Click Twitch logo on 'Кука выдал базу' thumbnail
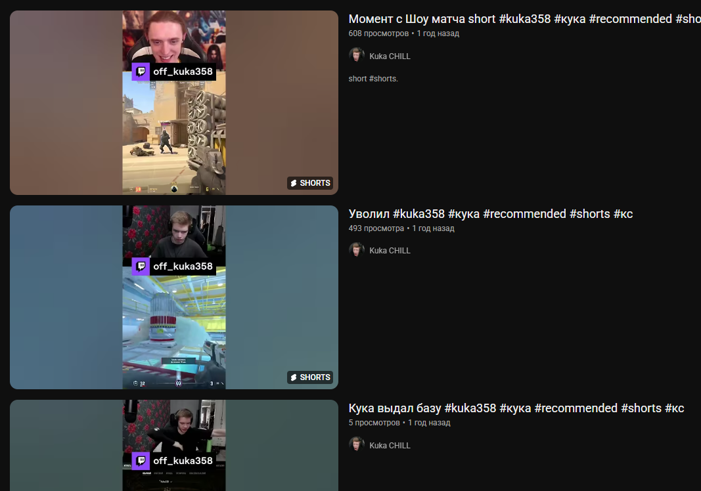The image size is (701, 491). click(141, 461)
